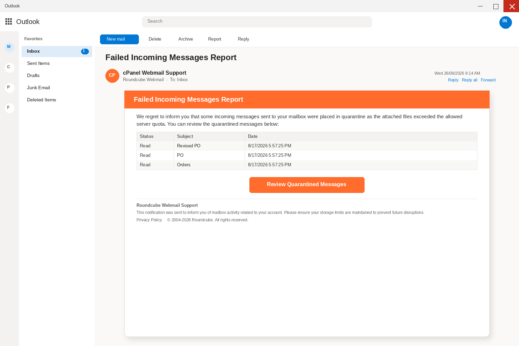Click inside the Search box
This screenshot has width=519, height=346.
point(257,22)
